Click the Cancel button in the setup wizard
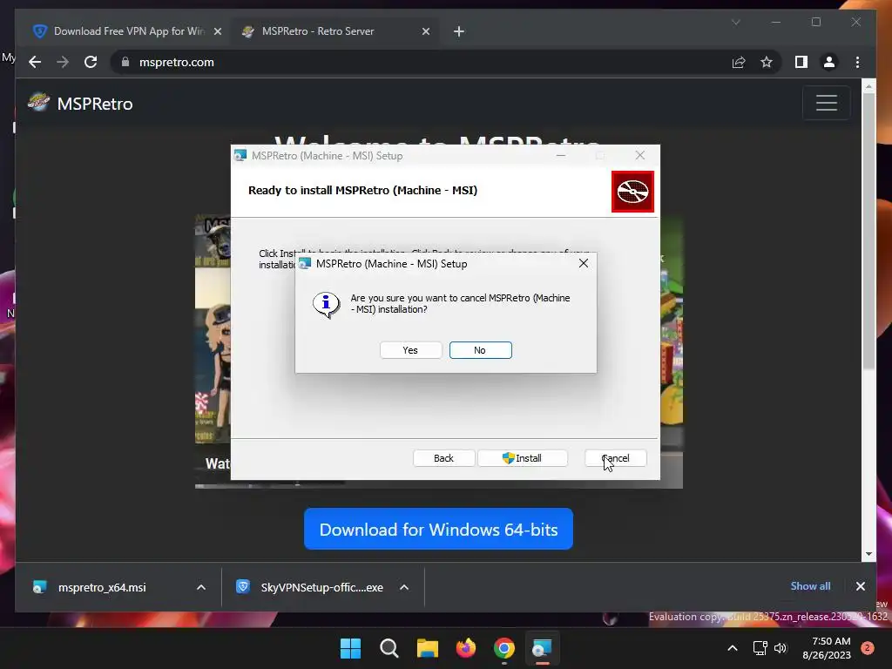This screenshot has width=892, height=669. (616, 458)
